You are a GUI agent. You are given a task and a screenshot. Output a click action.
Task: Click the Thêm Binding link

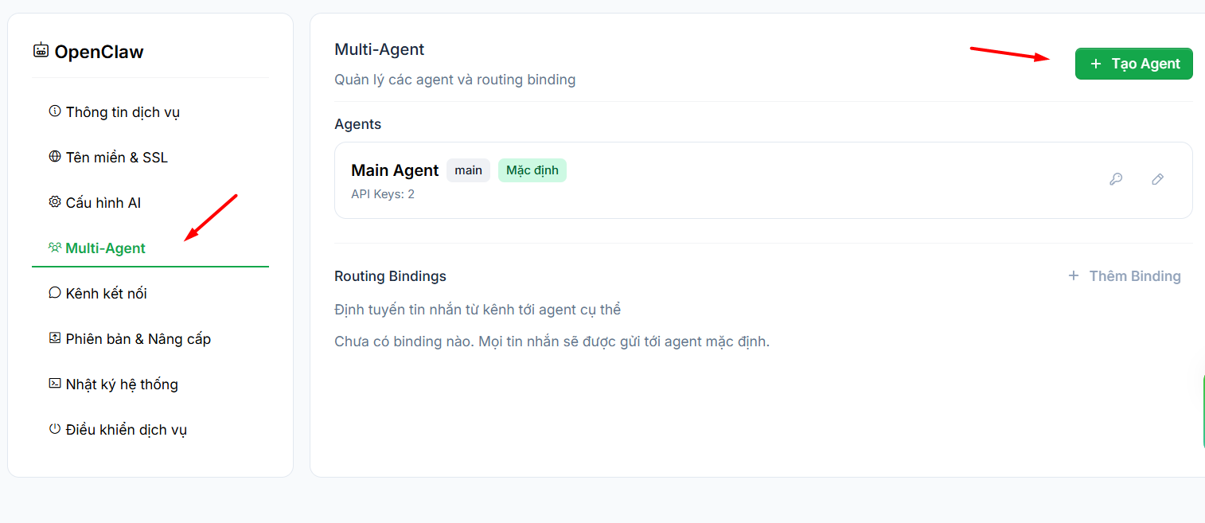click(x=1125, y=275)
